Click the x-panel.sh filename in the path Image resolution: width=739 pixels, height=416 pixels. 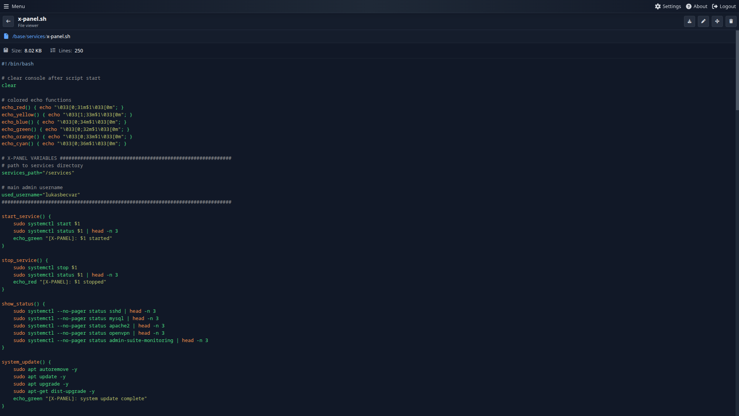tap(59, 36)
